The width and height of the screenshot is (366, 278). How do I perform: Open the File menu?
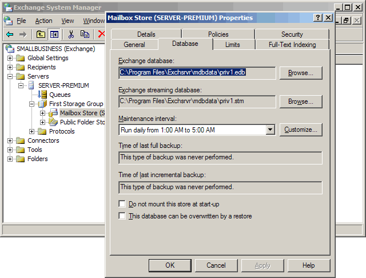21,21
